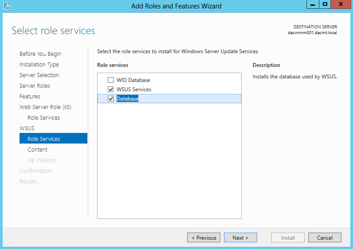
Task: Click the Next button
Action: coord(240,237)
